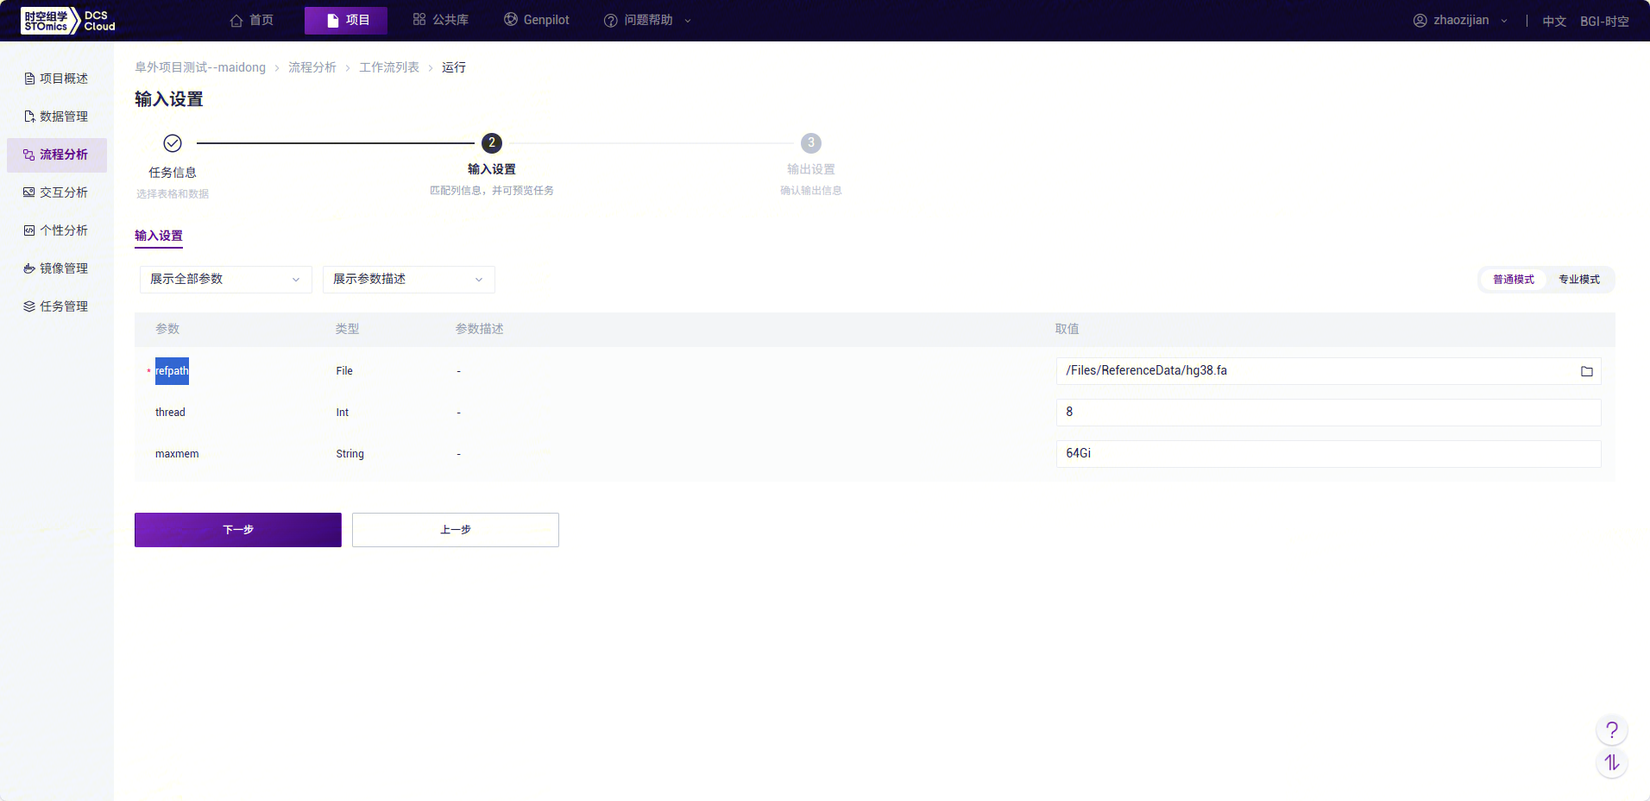Go to 首页 home tab
Viewport: 1650px width, 801px height.
[252, 20]
